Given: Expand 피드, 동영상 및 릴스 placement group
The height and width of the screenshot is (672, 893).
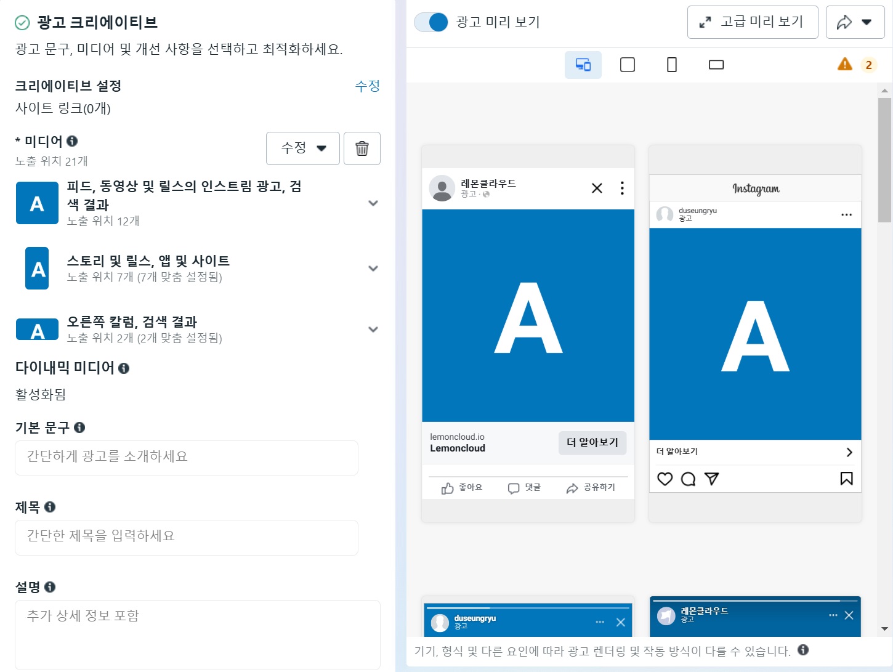Looking at the screenshot, I should (373, 203).
